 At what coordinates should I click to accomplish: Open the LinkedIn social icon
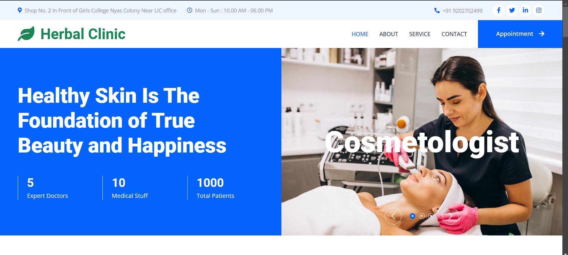pos(525,10)
